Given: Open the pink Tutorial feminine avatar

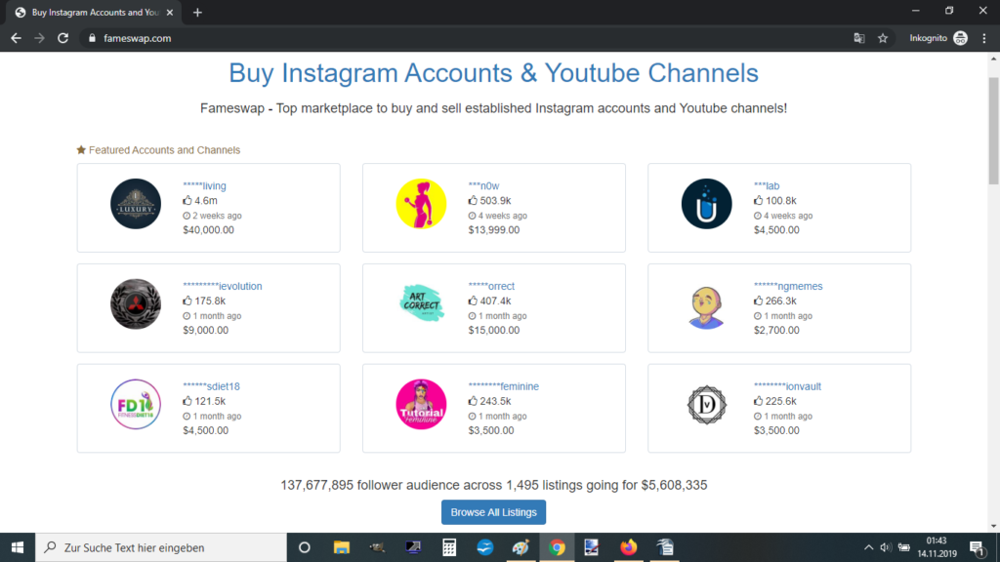Looking at the screenshot, I should 421,404.
